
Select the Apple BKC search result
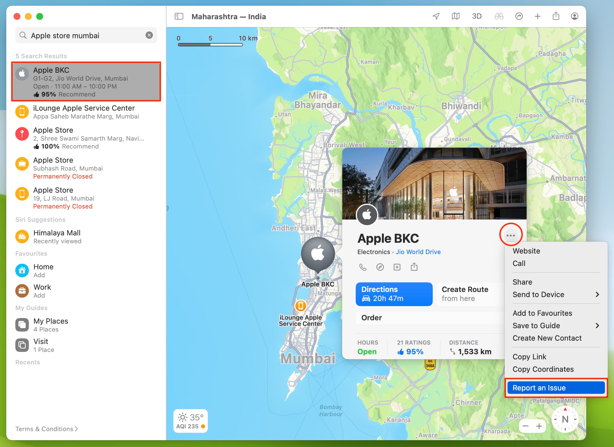pos(86,81)
